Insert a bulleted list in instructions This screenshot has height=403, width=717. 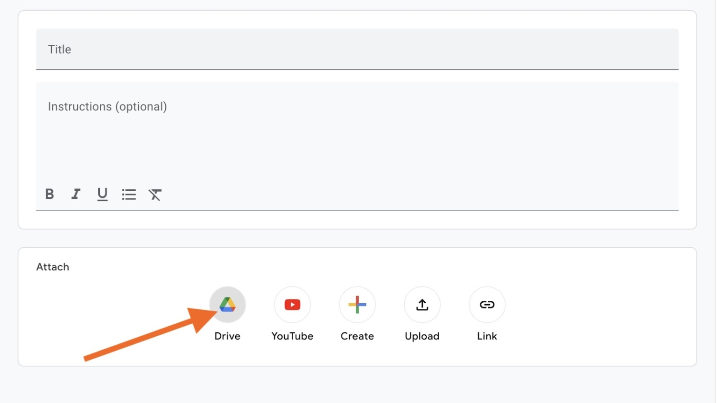[x=129, y=195]
